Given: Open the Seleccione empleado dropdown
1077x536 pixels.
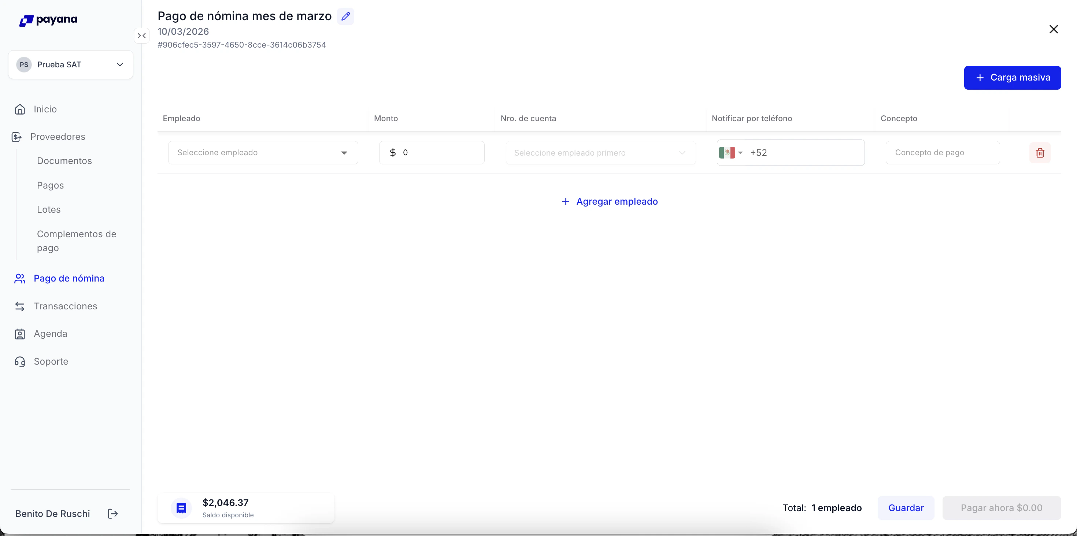Looking at the screenshot, I should pos(263,153).
